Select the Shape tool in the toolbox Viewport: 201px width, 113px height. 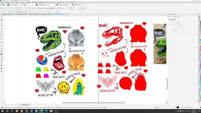[x=1, y=17]
